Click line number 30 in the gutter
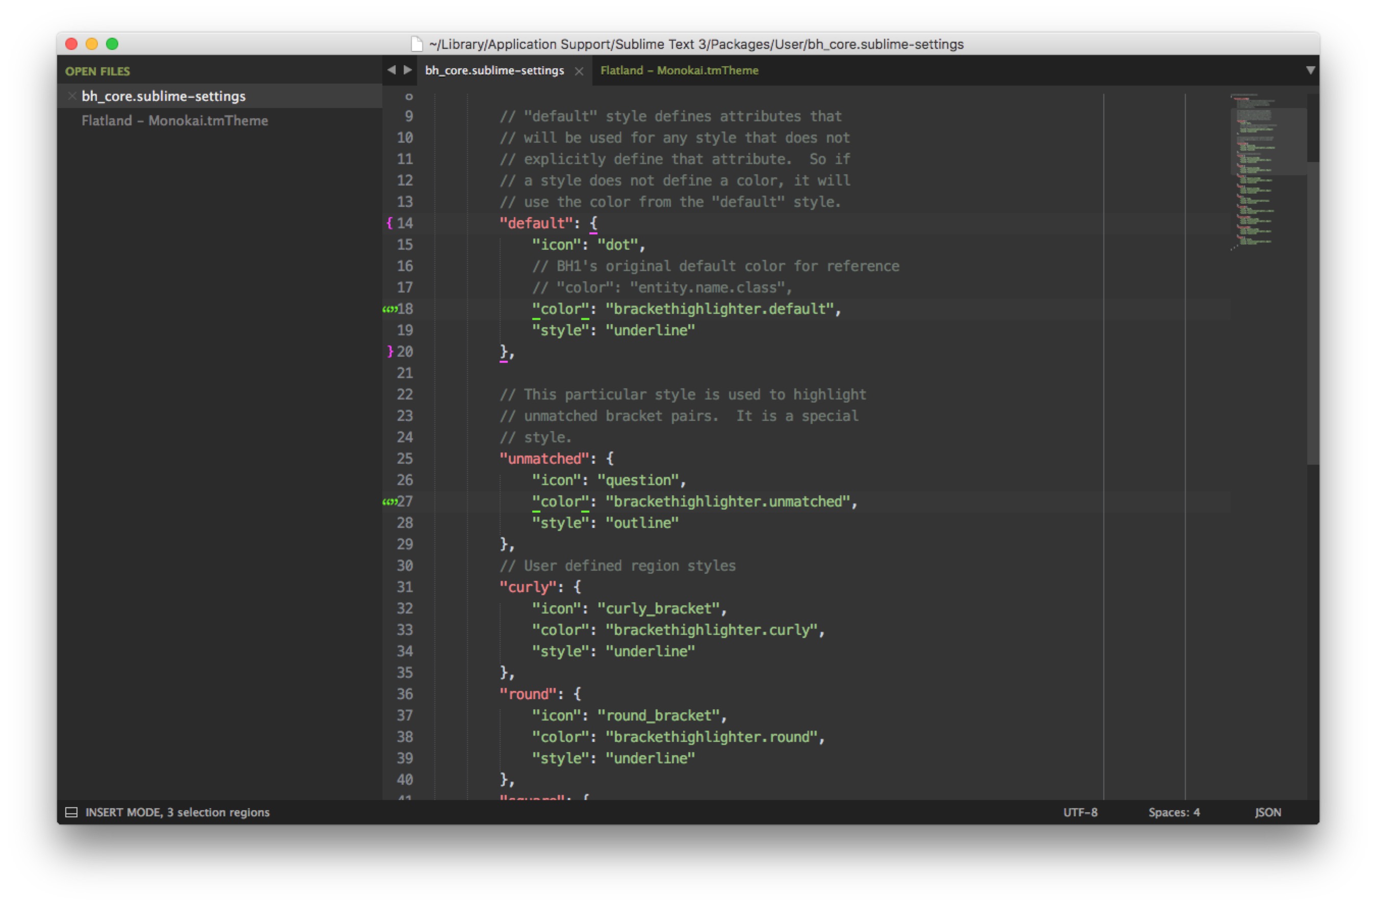 tap(404, 566)
